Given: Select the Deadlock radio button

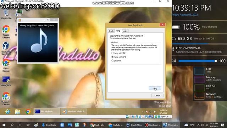Looking at the screenshot, I should pyautogui.click(x=112, y=61).
